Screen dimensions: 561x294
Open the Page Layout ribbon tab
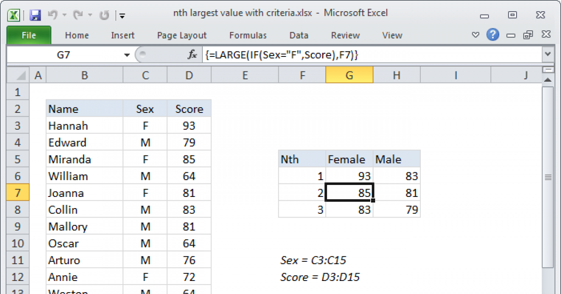coord(182,35)
